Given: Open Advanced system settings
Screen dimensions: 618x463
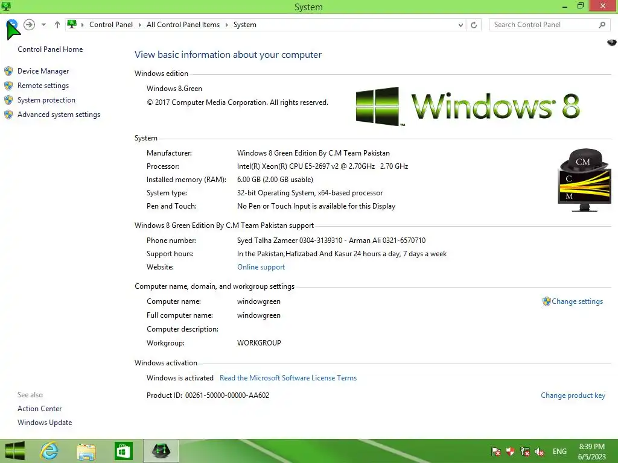Looking at the screenshot, I should click(59, 115).
